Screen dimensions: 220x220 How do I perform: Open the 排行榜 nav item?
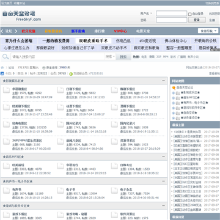tap(100, 31)
